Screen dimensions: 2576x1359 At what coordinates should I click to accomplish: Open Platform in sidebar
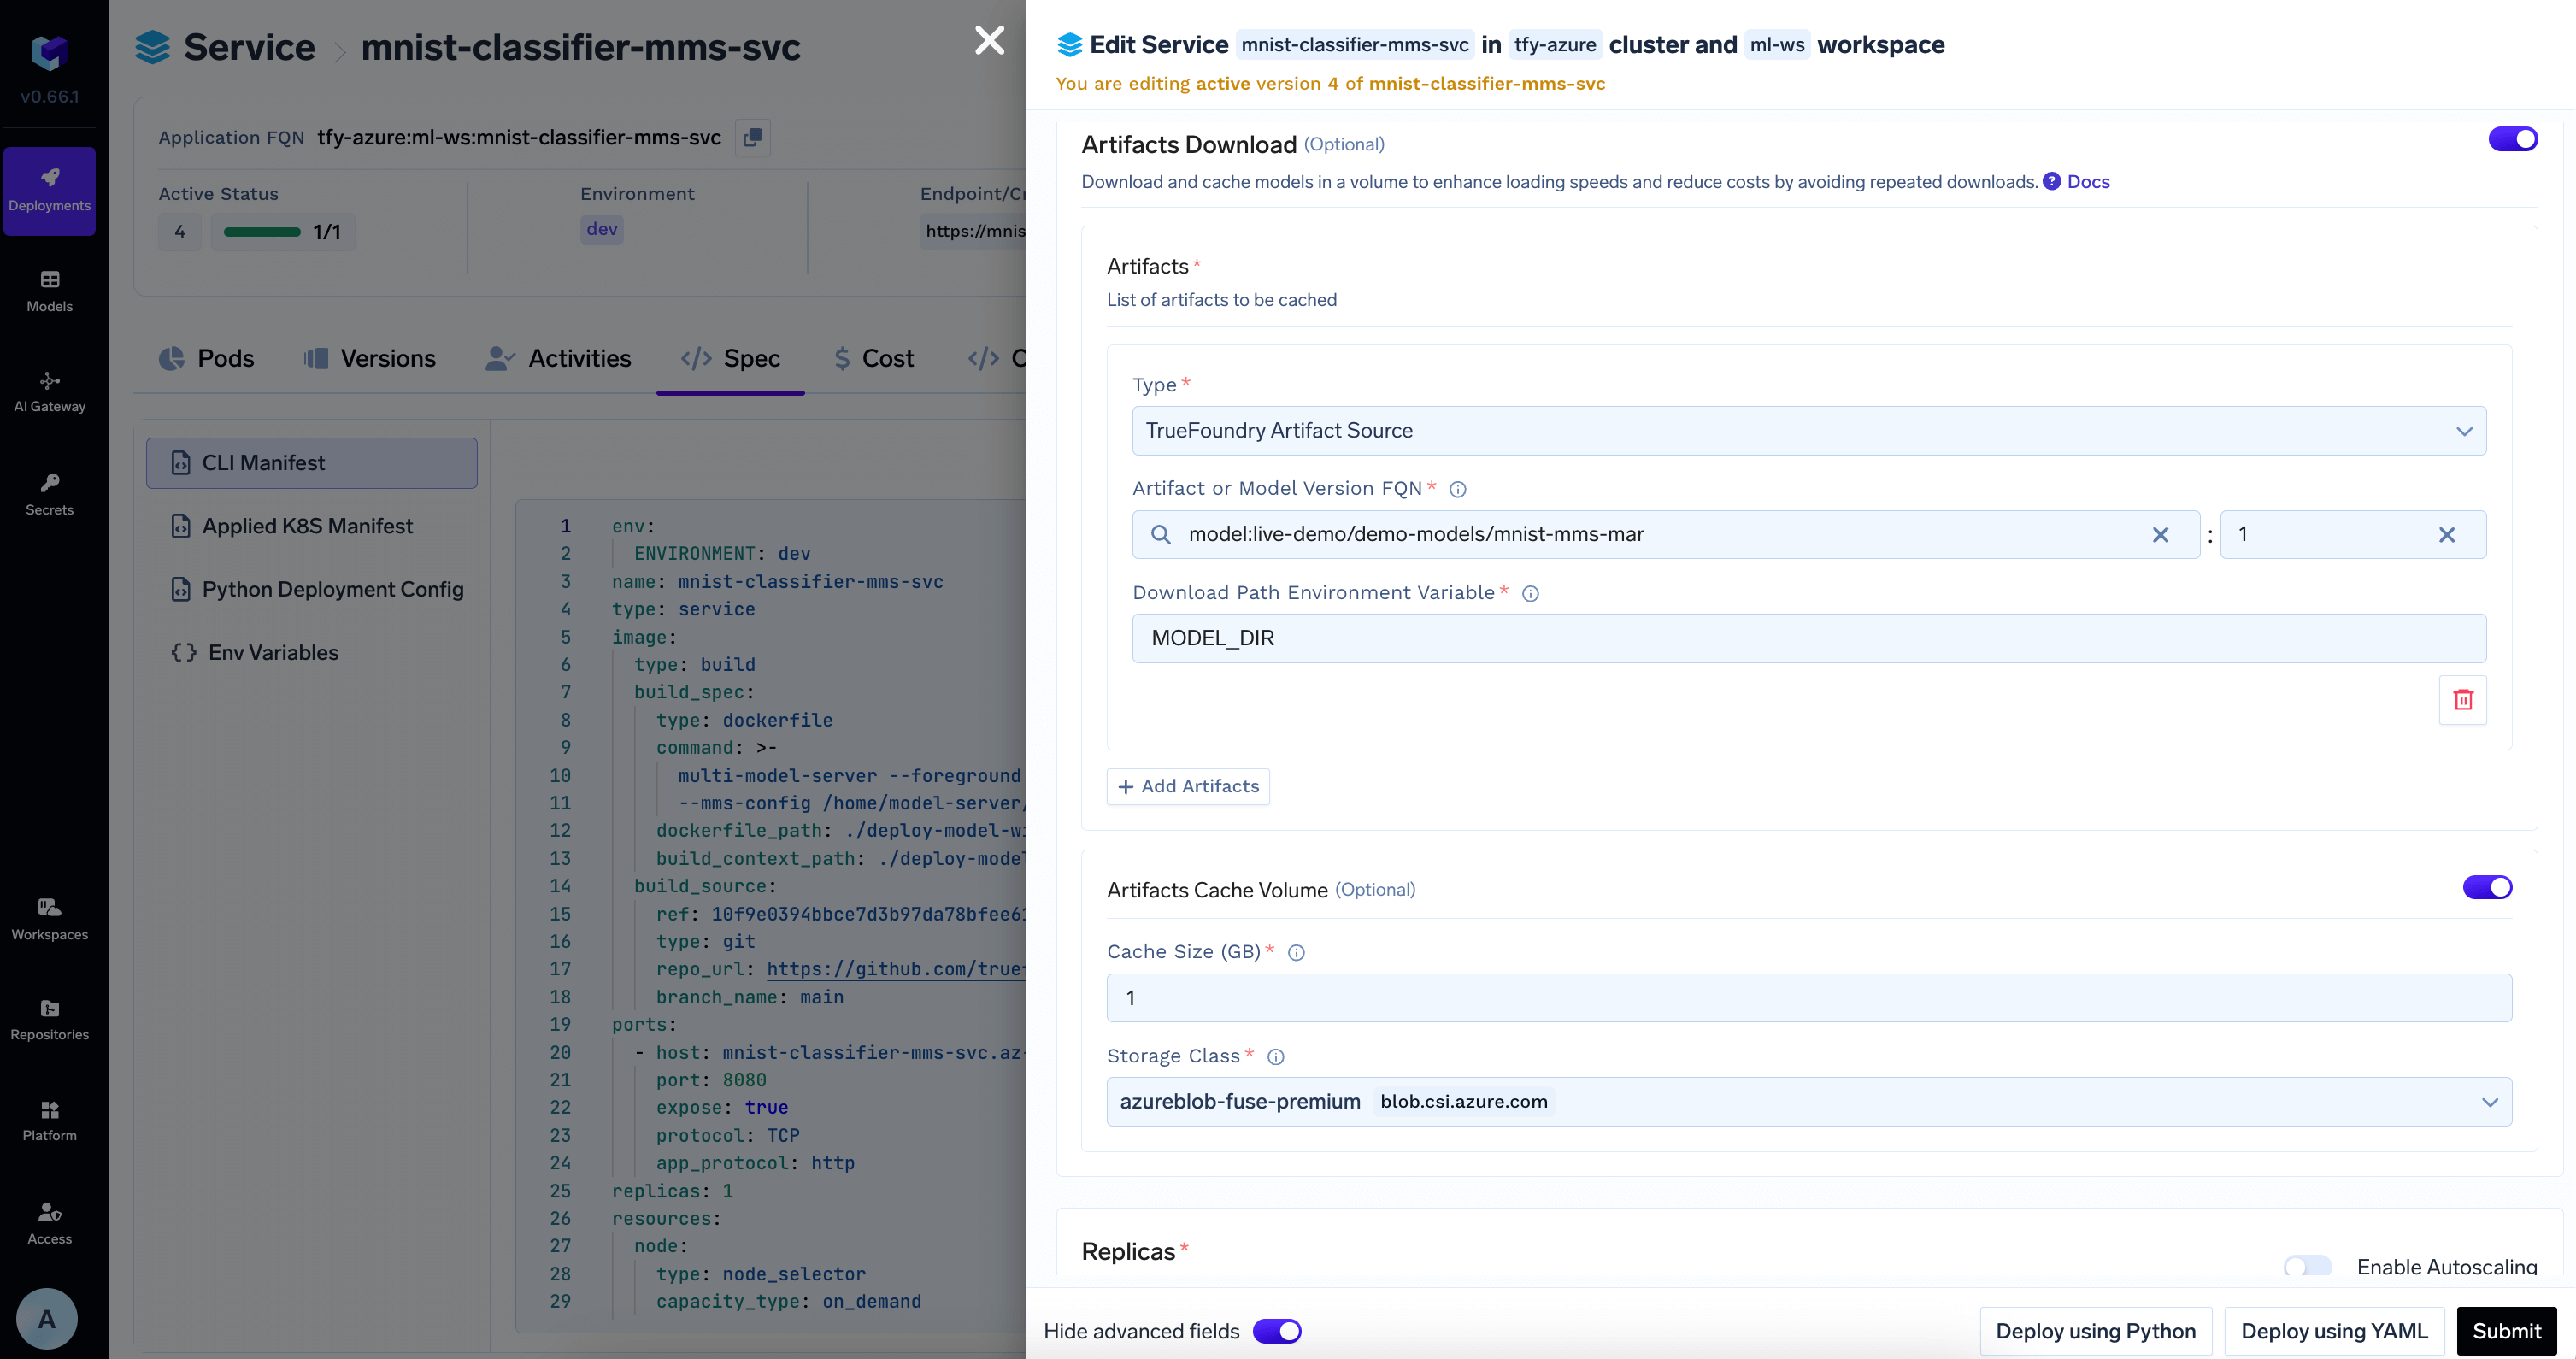(49, 1120)
